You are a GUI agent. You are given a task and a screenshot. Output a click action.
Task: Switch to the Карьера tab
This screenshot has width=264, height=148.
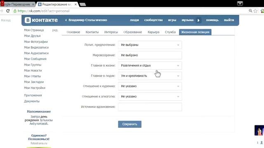153,32
